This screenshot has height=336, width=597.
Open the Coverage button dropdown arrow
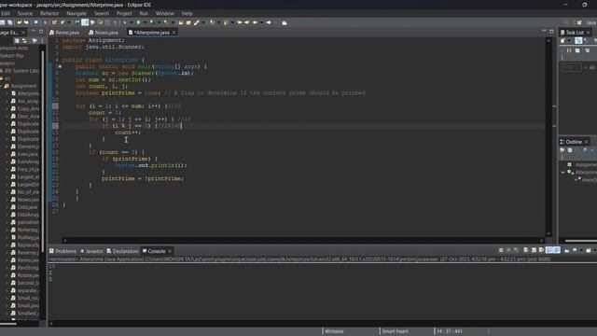click(x=159, y=22)
